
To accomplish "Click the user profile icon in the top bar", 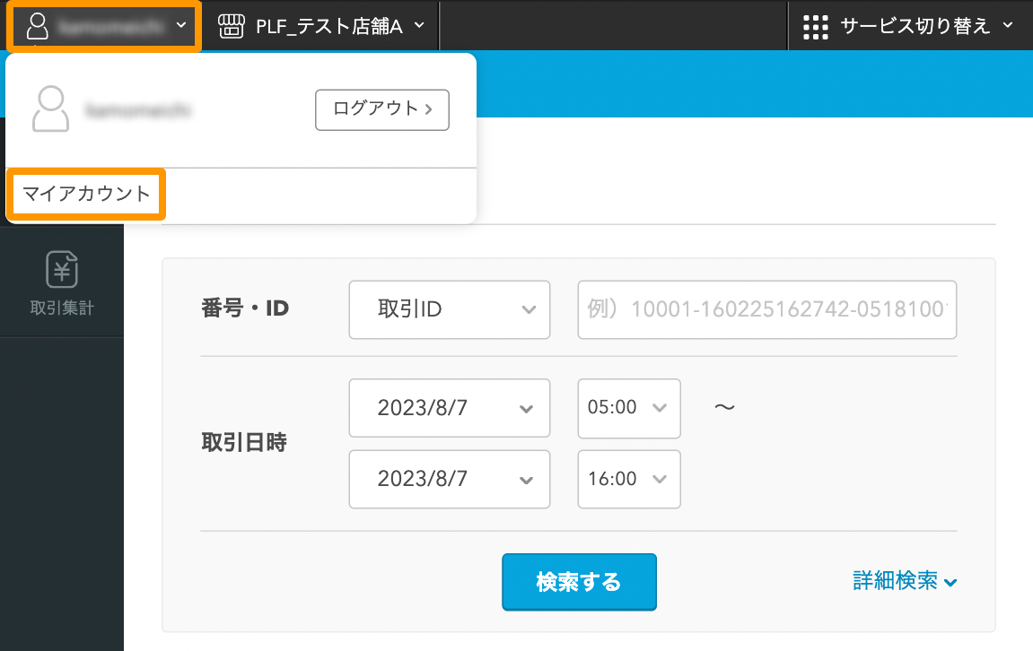I will click(37, 26).
